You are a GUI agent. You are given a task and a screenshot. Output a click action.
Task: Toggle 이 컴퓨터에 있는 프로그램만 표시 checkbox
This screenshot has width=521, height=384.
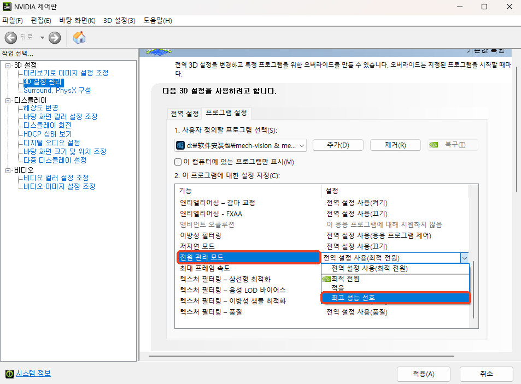[x=178, y=162]
